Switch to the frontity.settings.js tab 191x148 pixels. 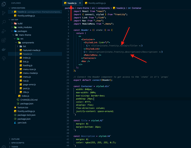pos(97,3)
